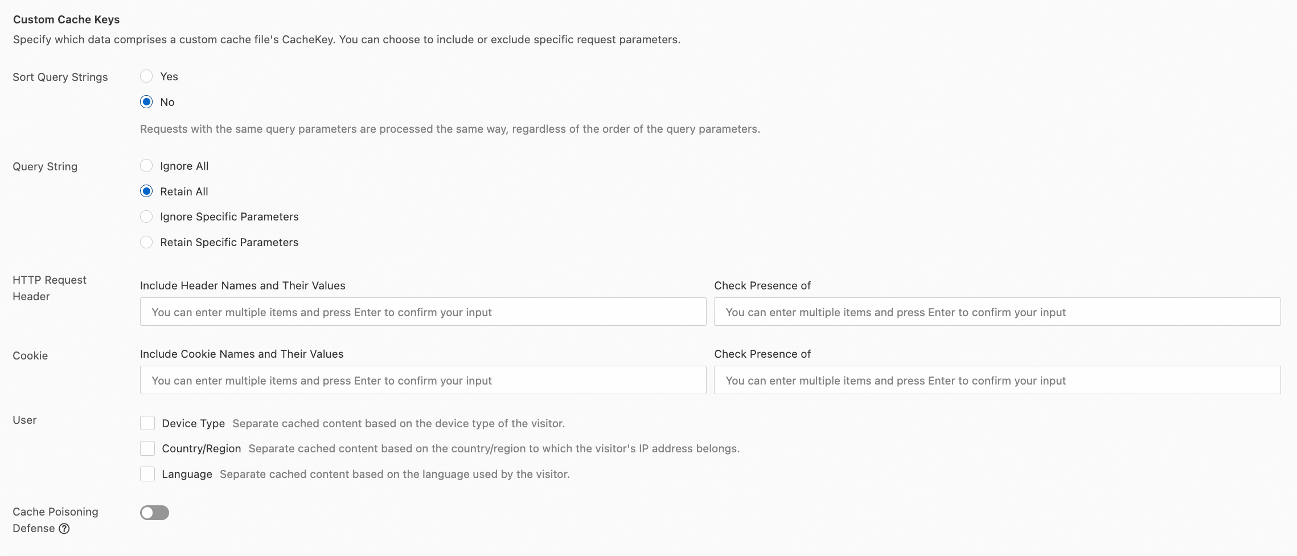Tick the Language checkbox
This screenshot has height=556, width=1297.
(x=147, y=474)
